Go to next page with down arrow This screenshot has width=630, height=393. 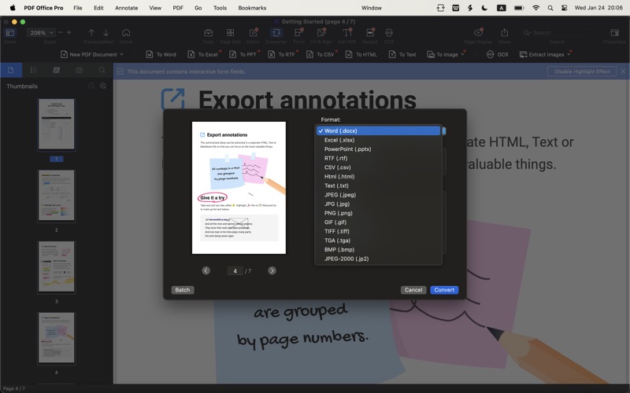(x=106, y=33)
